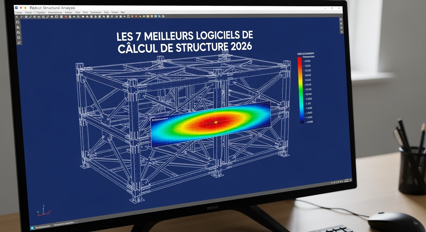Click the refresh view icon in the left sidebar
The image size is (426, 232).
coord(18,42)
